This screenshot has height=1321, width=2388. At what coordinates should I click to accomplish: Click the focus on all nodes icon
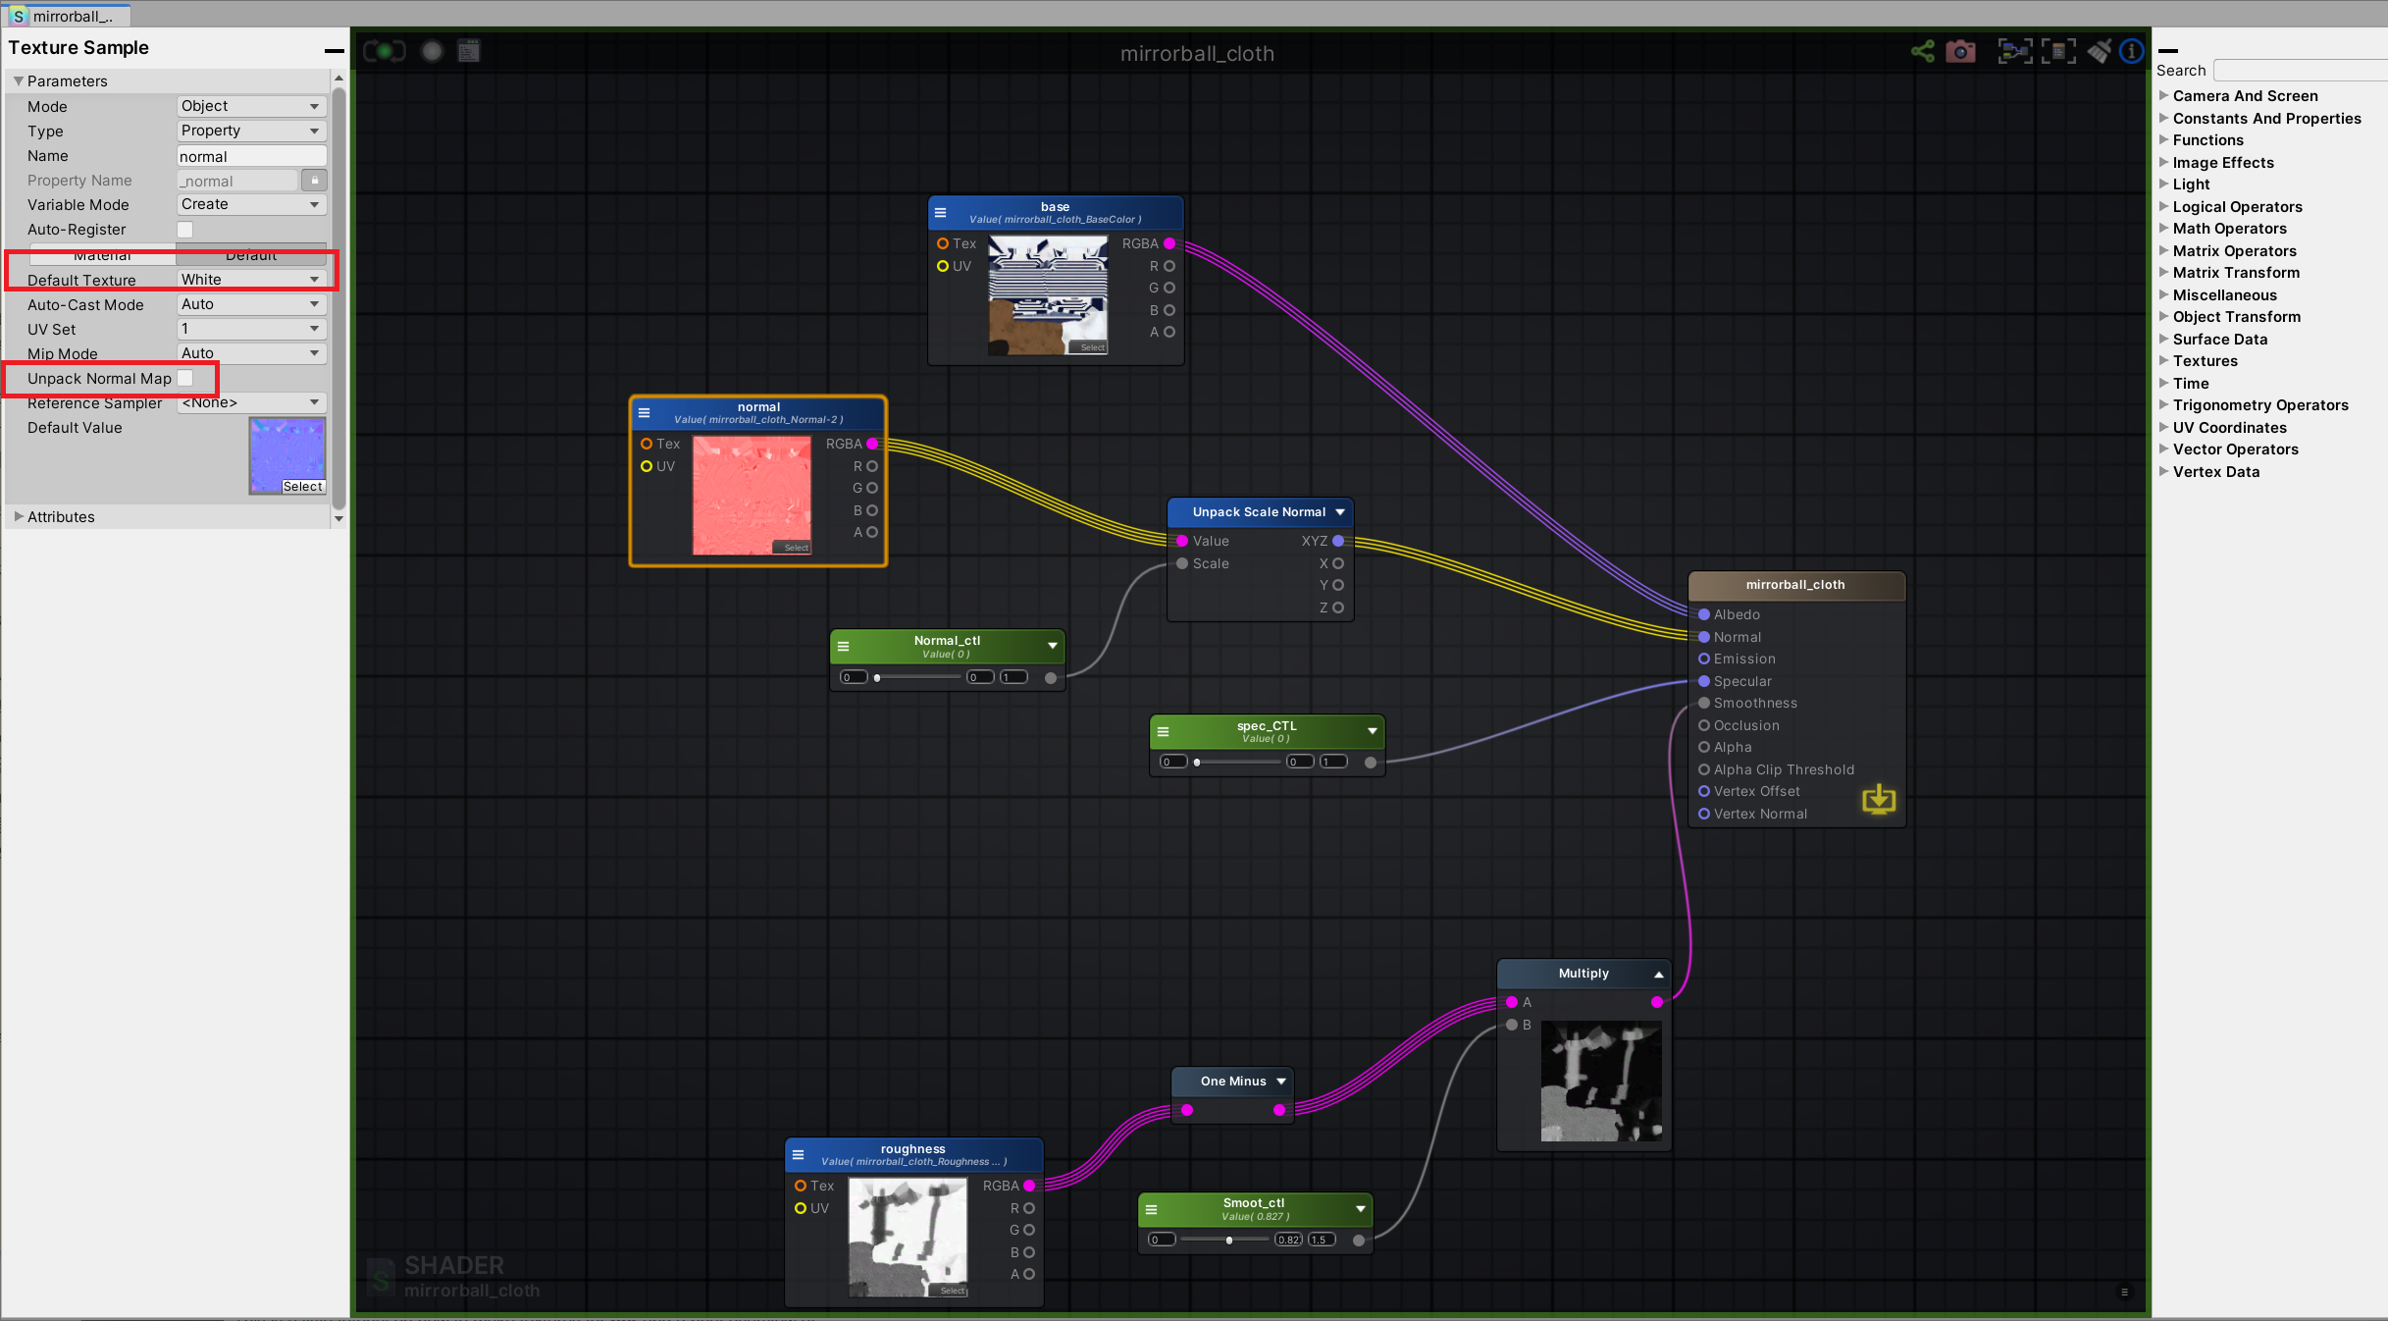coord(2015,51)
